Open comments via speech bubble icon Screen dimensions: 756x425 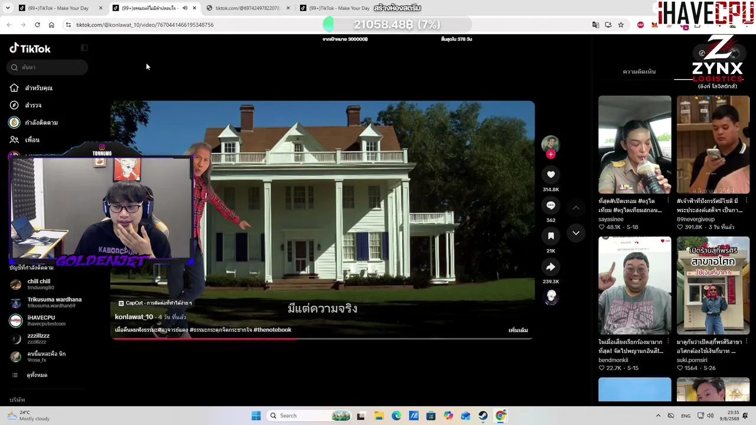(x=550, y=205)
